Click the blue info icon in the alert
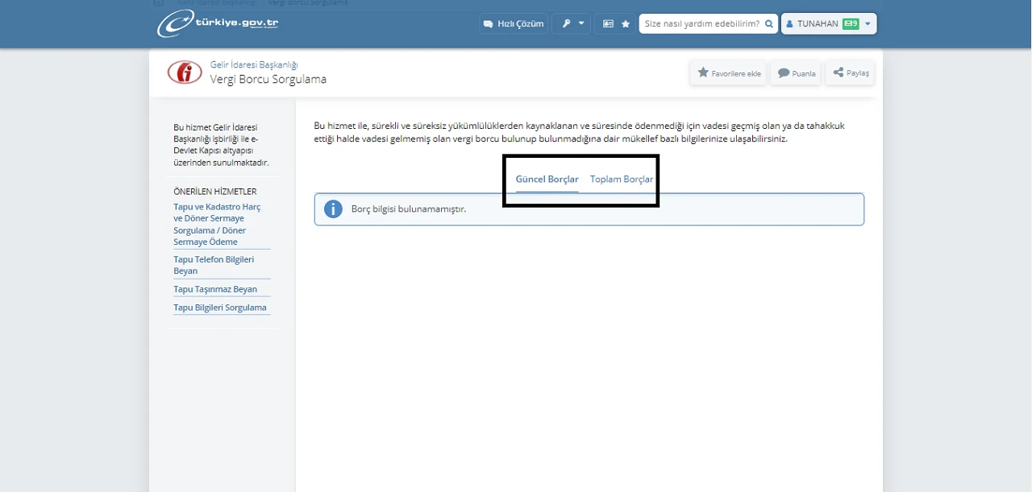The image size is (1032, 492). pyautogui.click(x=333, y=209)
